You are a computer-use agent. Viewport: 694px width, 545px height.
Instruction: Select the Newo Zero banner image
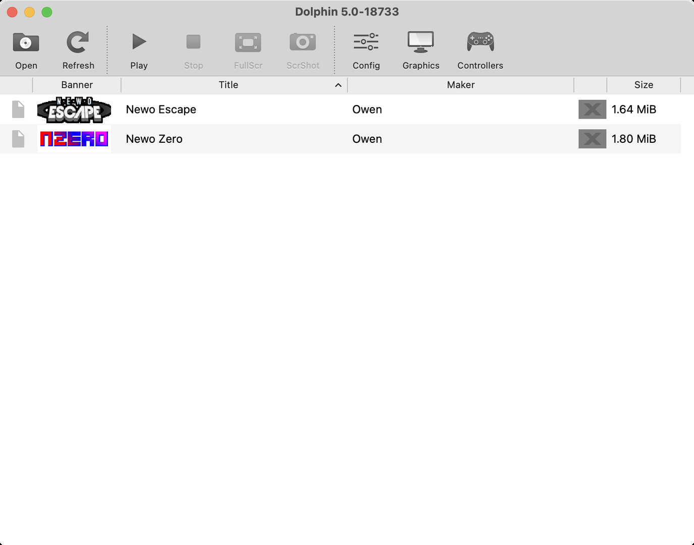[74, 139]
